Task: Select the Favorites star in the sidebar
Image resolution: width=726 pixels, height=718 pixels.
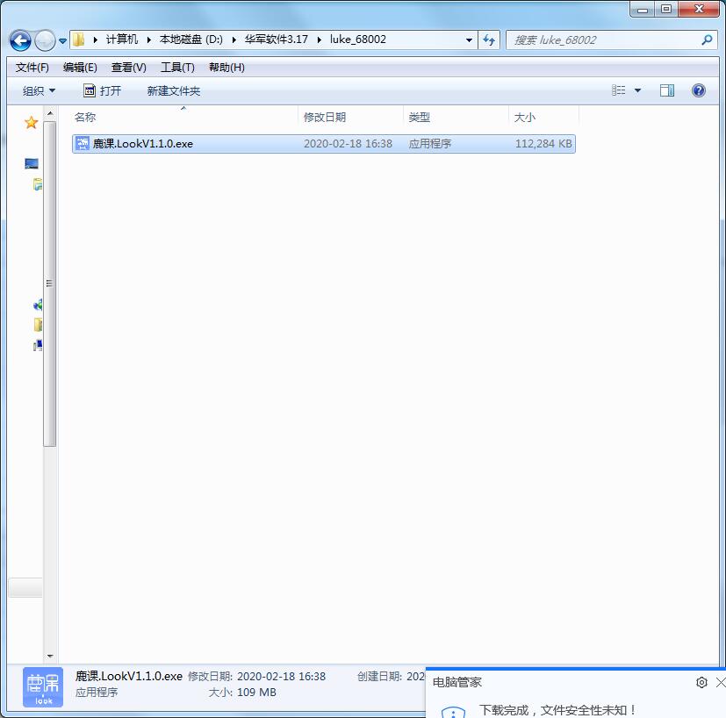Action: (x=31, y=122)
